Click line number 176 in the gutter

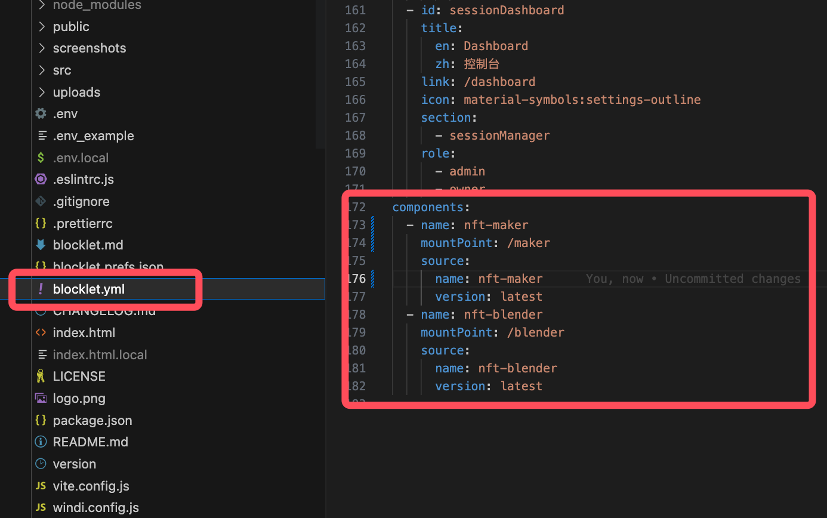point(356,279)
